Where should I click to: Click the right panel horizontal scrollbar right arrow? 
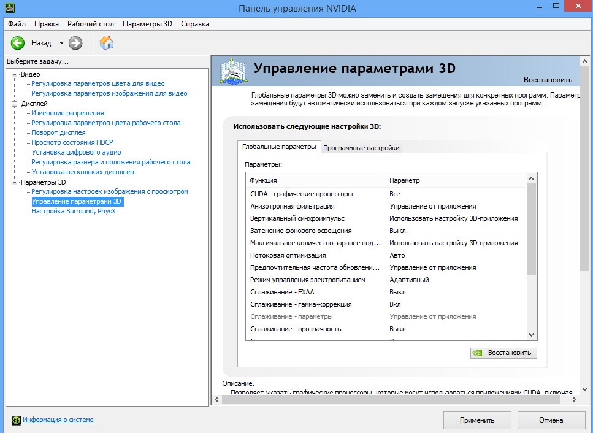(x=575, y=399)
